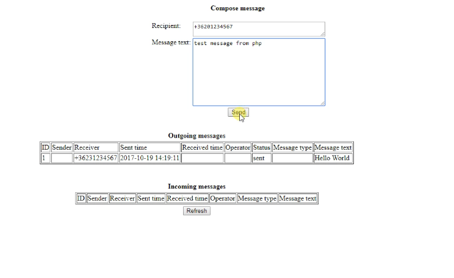
Task: Select the 'Hello World' message cell
Action: (x=333, y=158)
